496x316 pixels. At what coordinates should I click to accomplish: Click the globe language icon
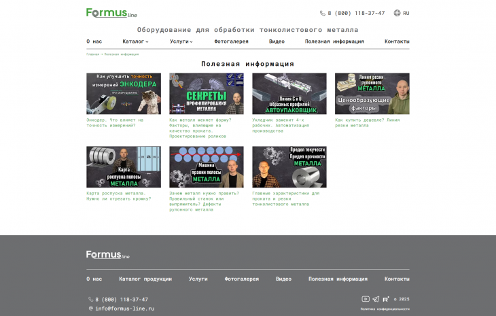[x=397, y=13]
